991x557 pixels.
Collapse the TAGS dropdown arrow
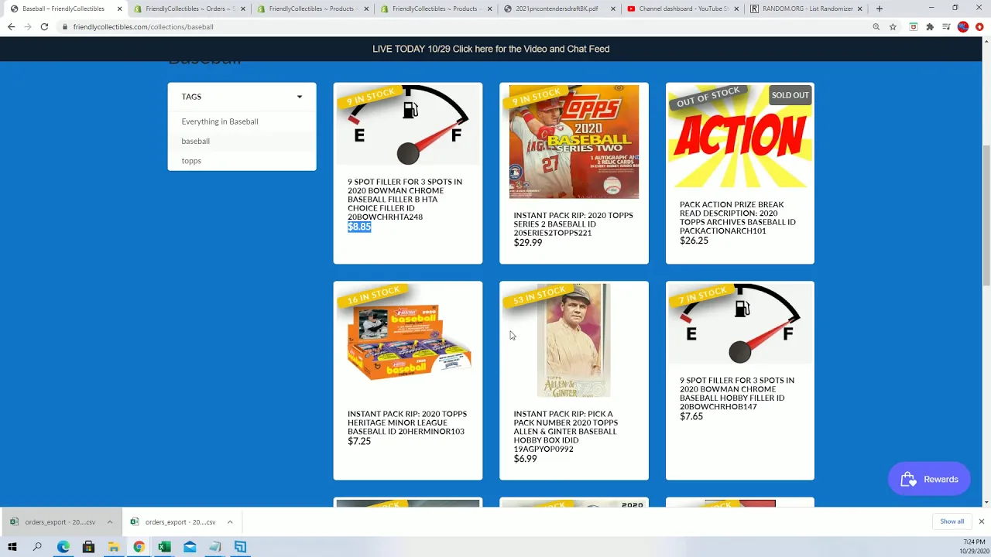tap(300, 97)
